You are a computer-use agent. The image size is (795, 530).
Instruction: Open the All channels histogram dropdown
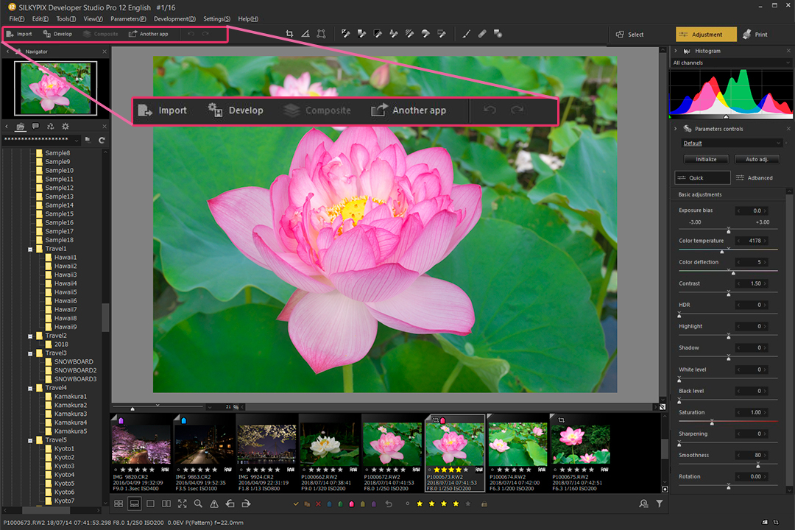(731, 63)
